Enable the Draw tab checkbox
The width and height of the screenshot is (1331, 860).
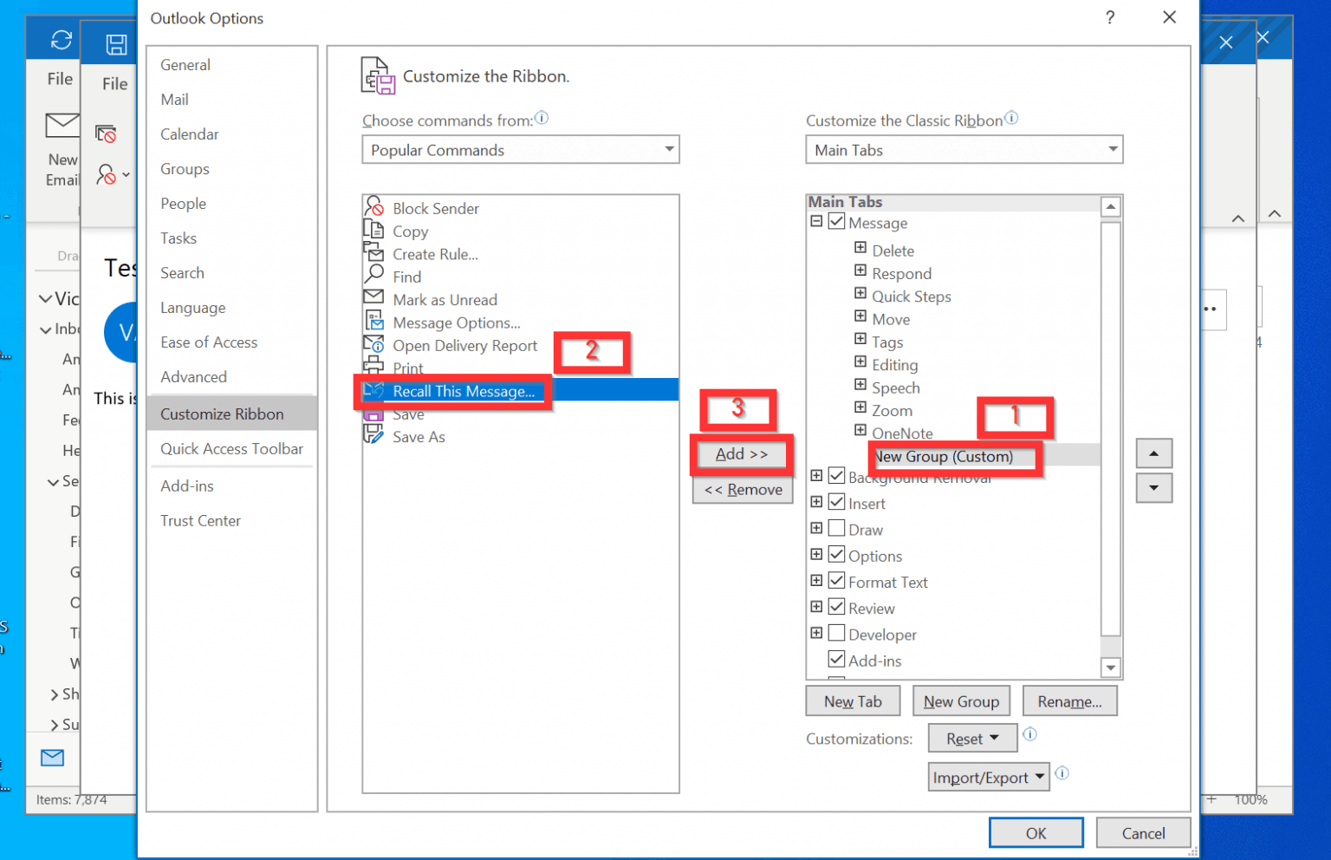[x=836, y=528]
